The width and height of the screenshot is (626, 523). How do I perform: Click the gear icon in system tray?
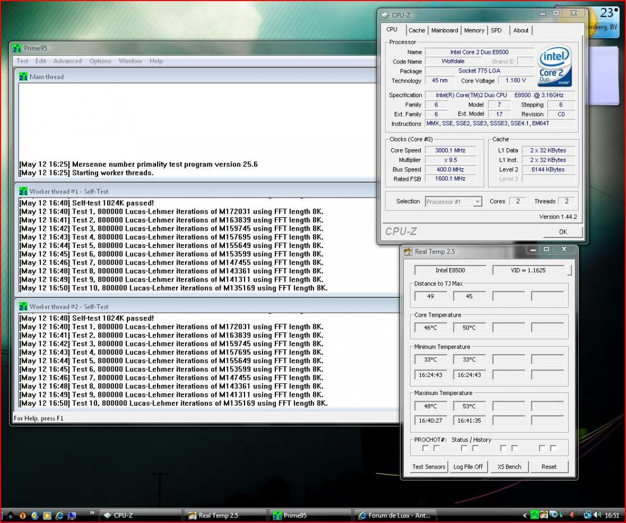pos(554,515)
